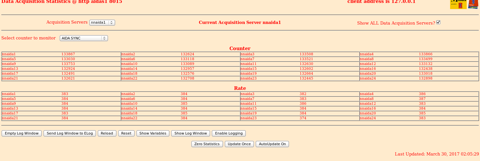
Task: Click the Midas logo icon
Action: tap(458, 4)
